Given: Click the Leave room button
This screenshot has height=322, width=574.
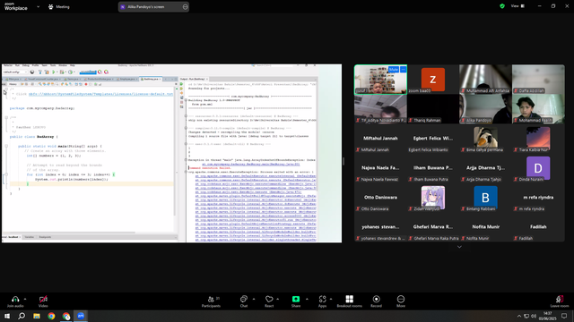Looking at the screenshot, I should 560,301.
